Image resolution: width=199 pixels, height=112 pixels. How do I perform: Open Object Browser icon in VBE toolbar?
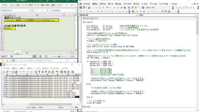(x=136, y=7)
